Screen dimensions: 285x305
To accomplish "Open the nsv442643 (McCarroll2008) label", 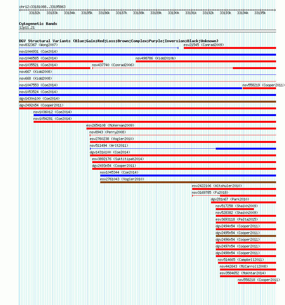I will click(244, 266).
